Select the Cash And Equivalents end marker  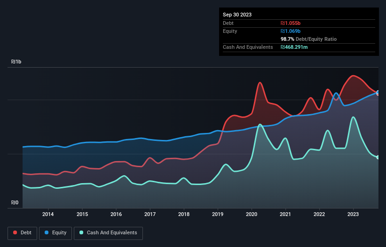pyautogui.click(x=378, y=157)
